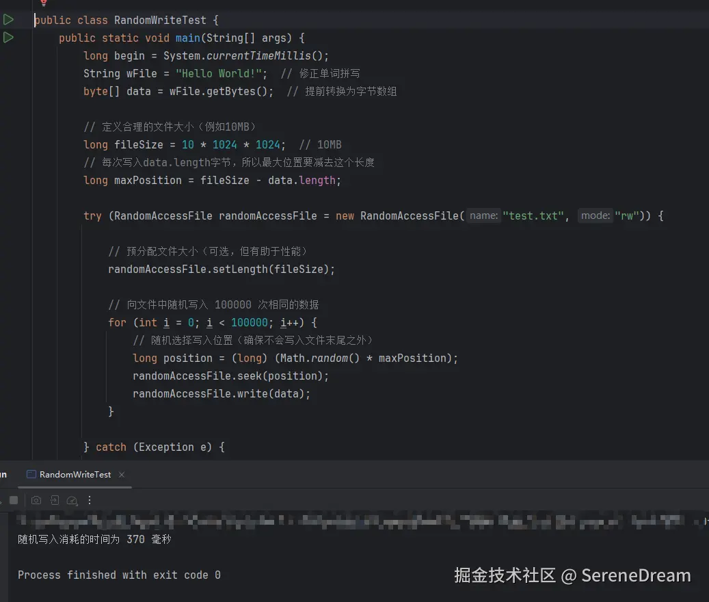The image size is (709, 602).
Task: Click the camera thread dump icon
Action: coord(36,501)
